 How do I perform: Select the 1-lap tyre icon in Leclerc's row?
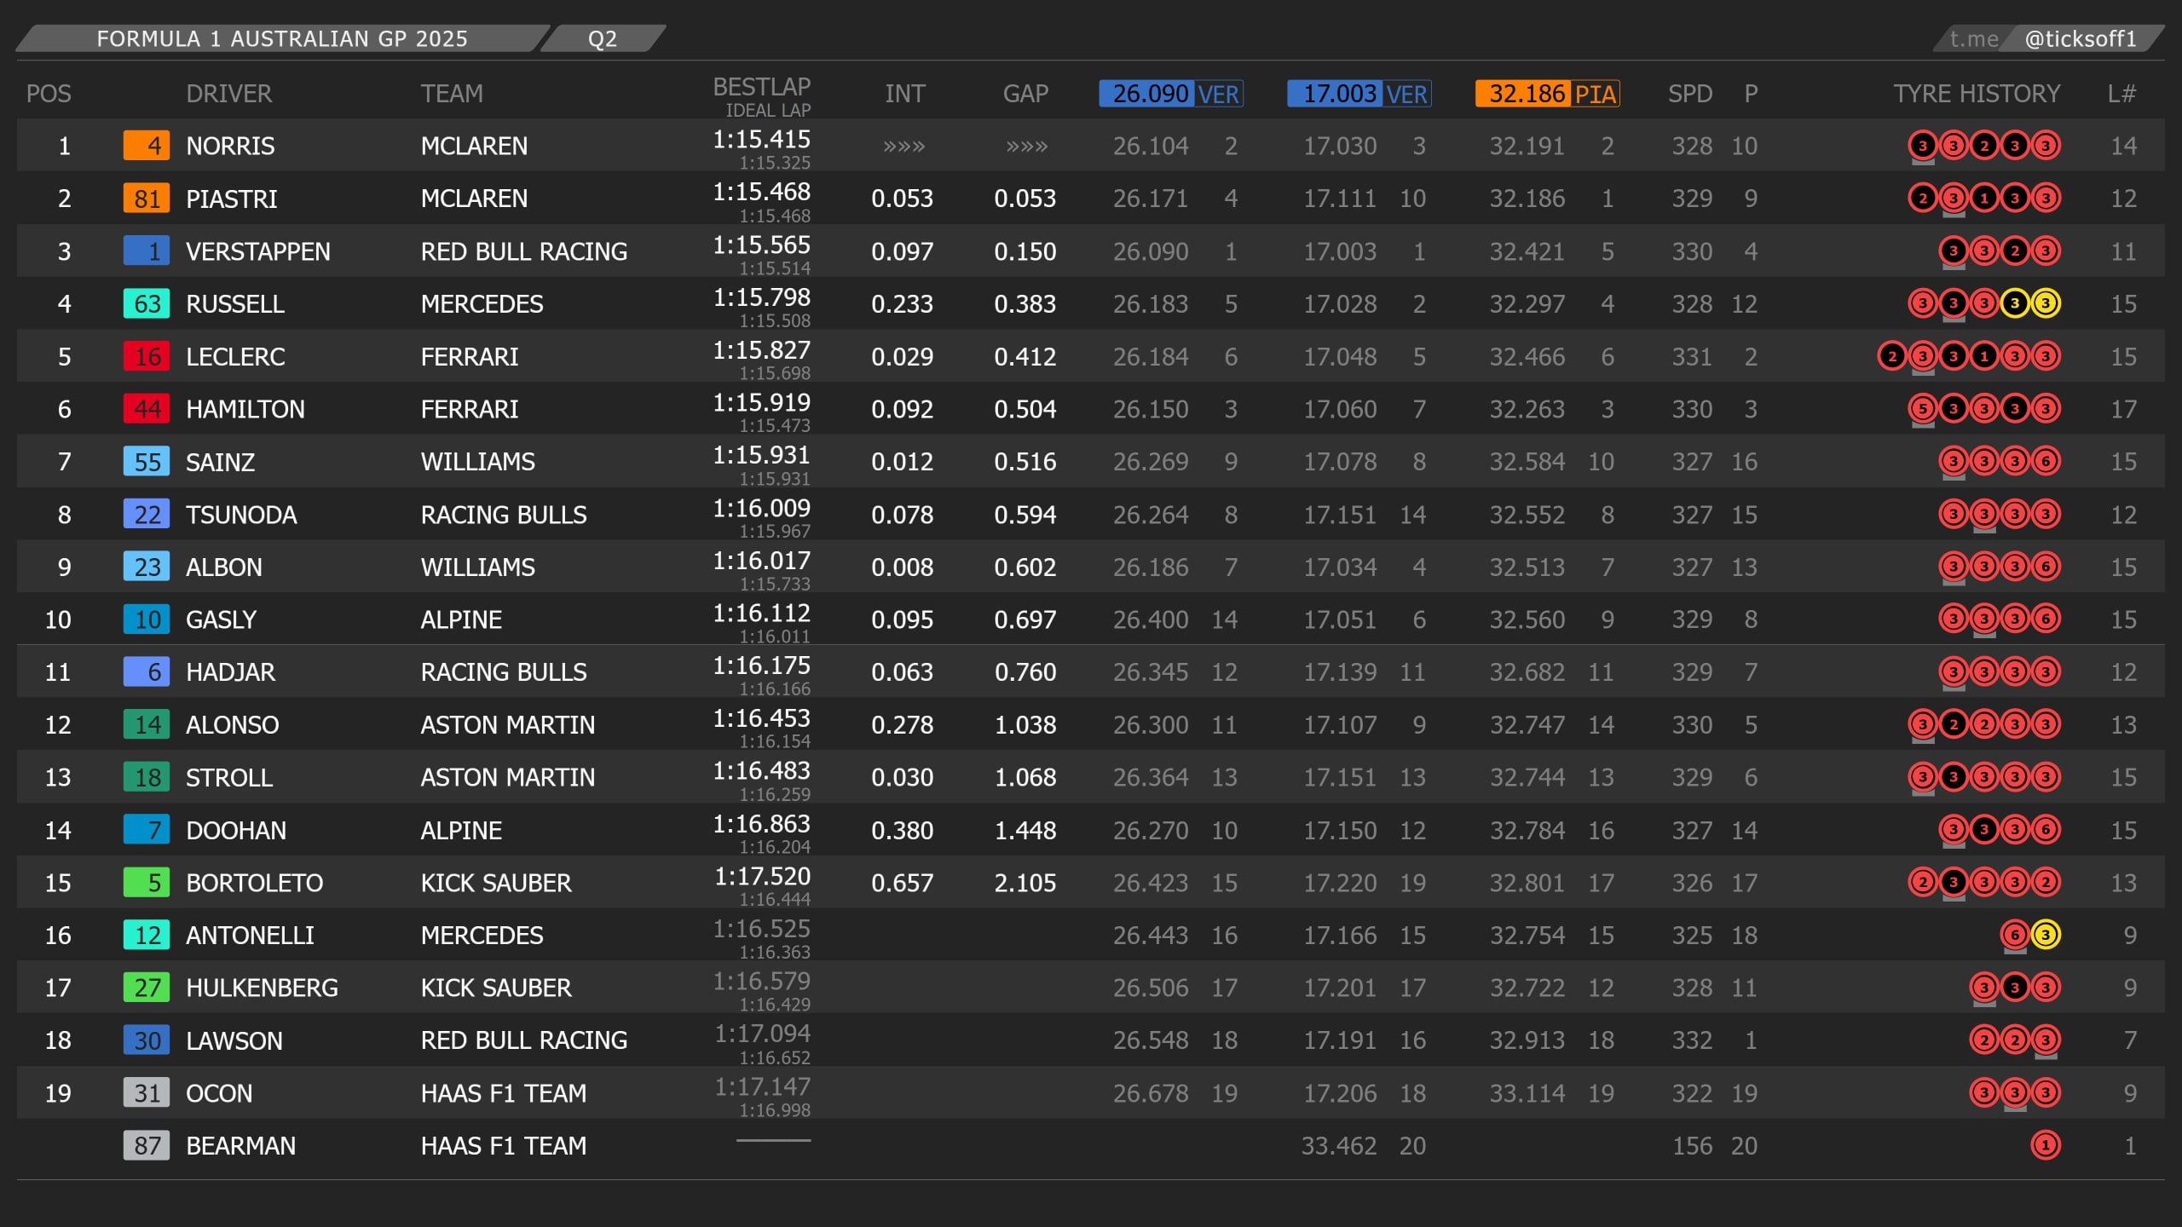(x=1983, y=355)
